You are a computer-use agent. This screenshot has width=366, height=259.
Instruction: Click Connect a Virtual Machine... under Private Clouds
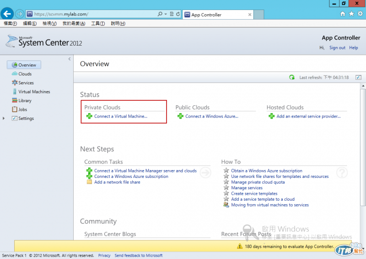[x=121, y=116]
